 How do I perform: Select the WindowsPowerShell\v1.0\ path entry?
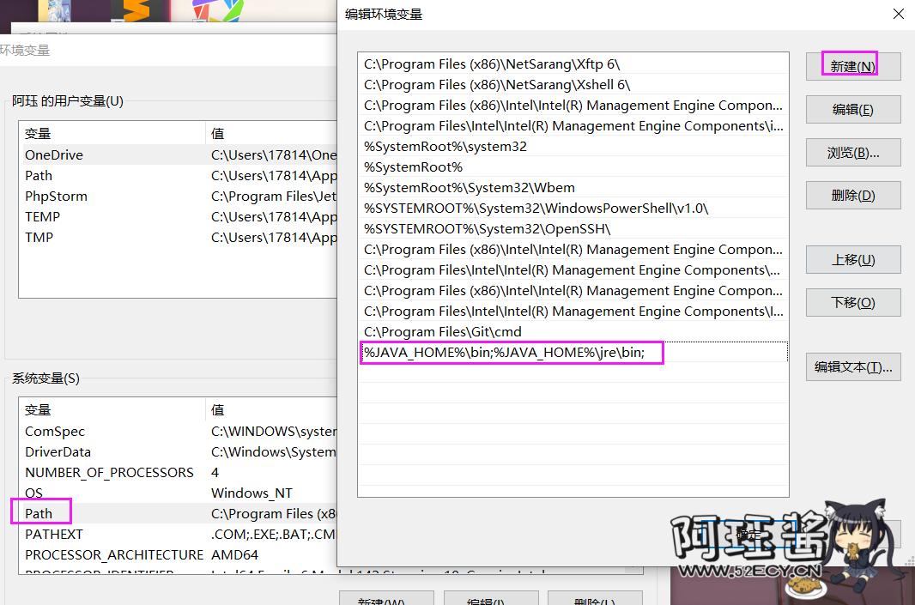573,209
